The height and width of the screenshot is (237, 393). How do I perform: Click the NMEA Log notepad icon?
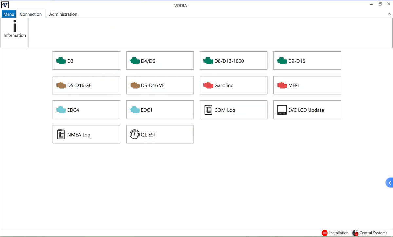coord(61,135)
